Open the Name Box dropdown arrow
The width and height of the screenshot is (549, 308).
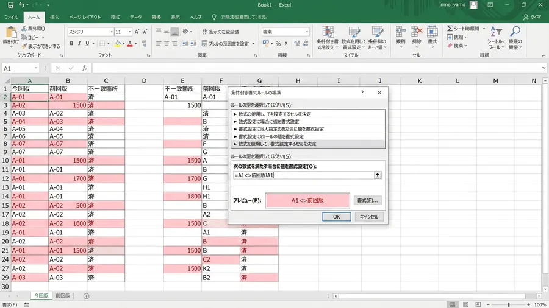[36, 68]
